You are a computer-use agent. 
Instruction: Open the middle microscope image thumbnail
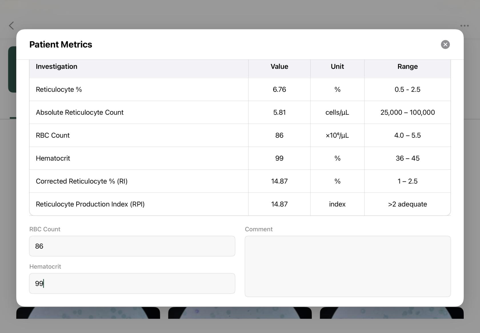240,313
